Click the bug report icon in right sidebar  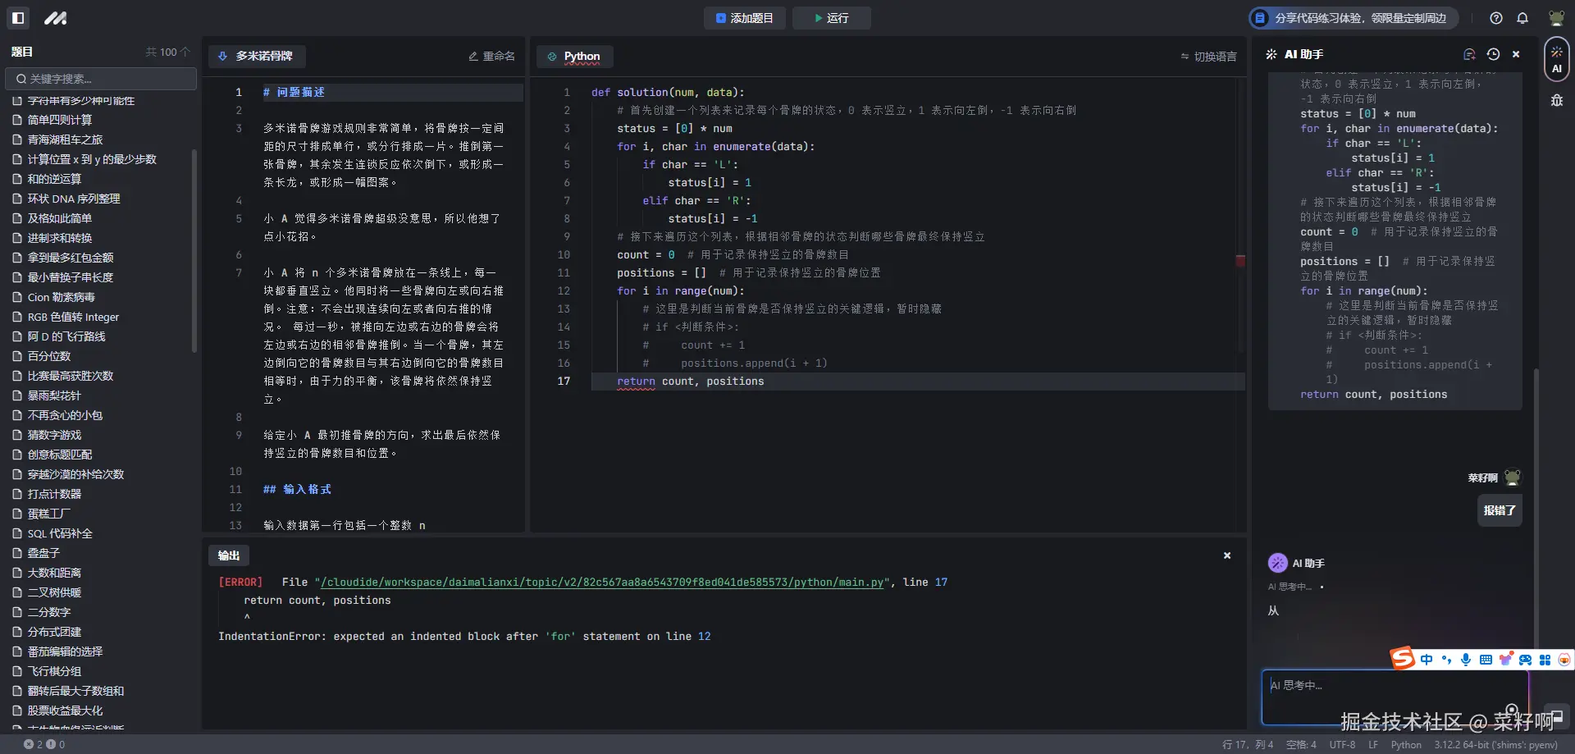(1558, 100)
